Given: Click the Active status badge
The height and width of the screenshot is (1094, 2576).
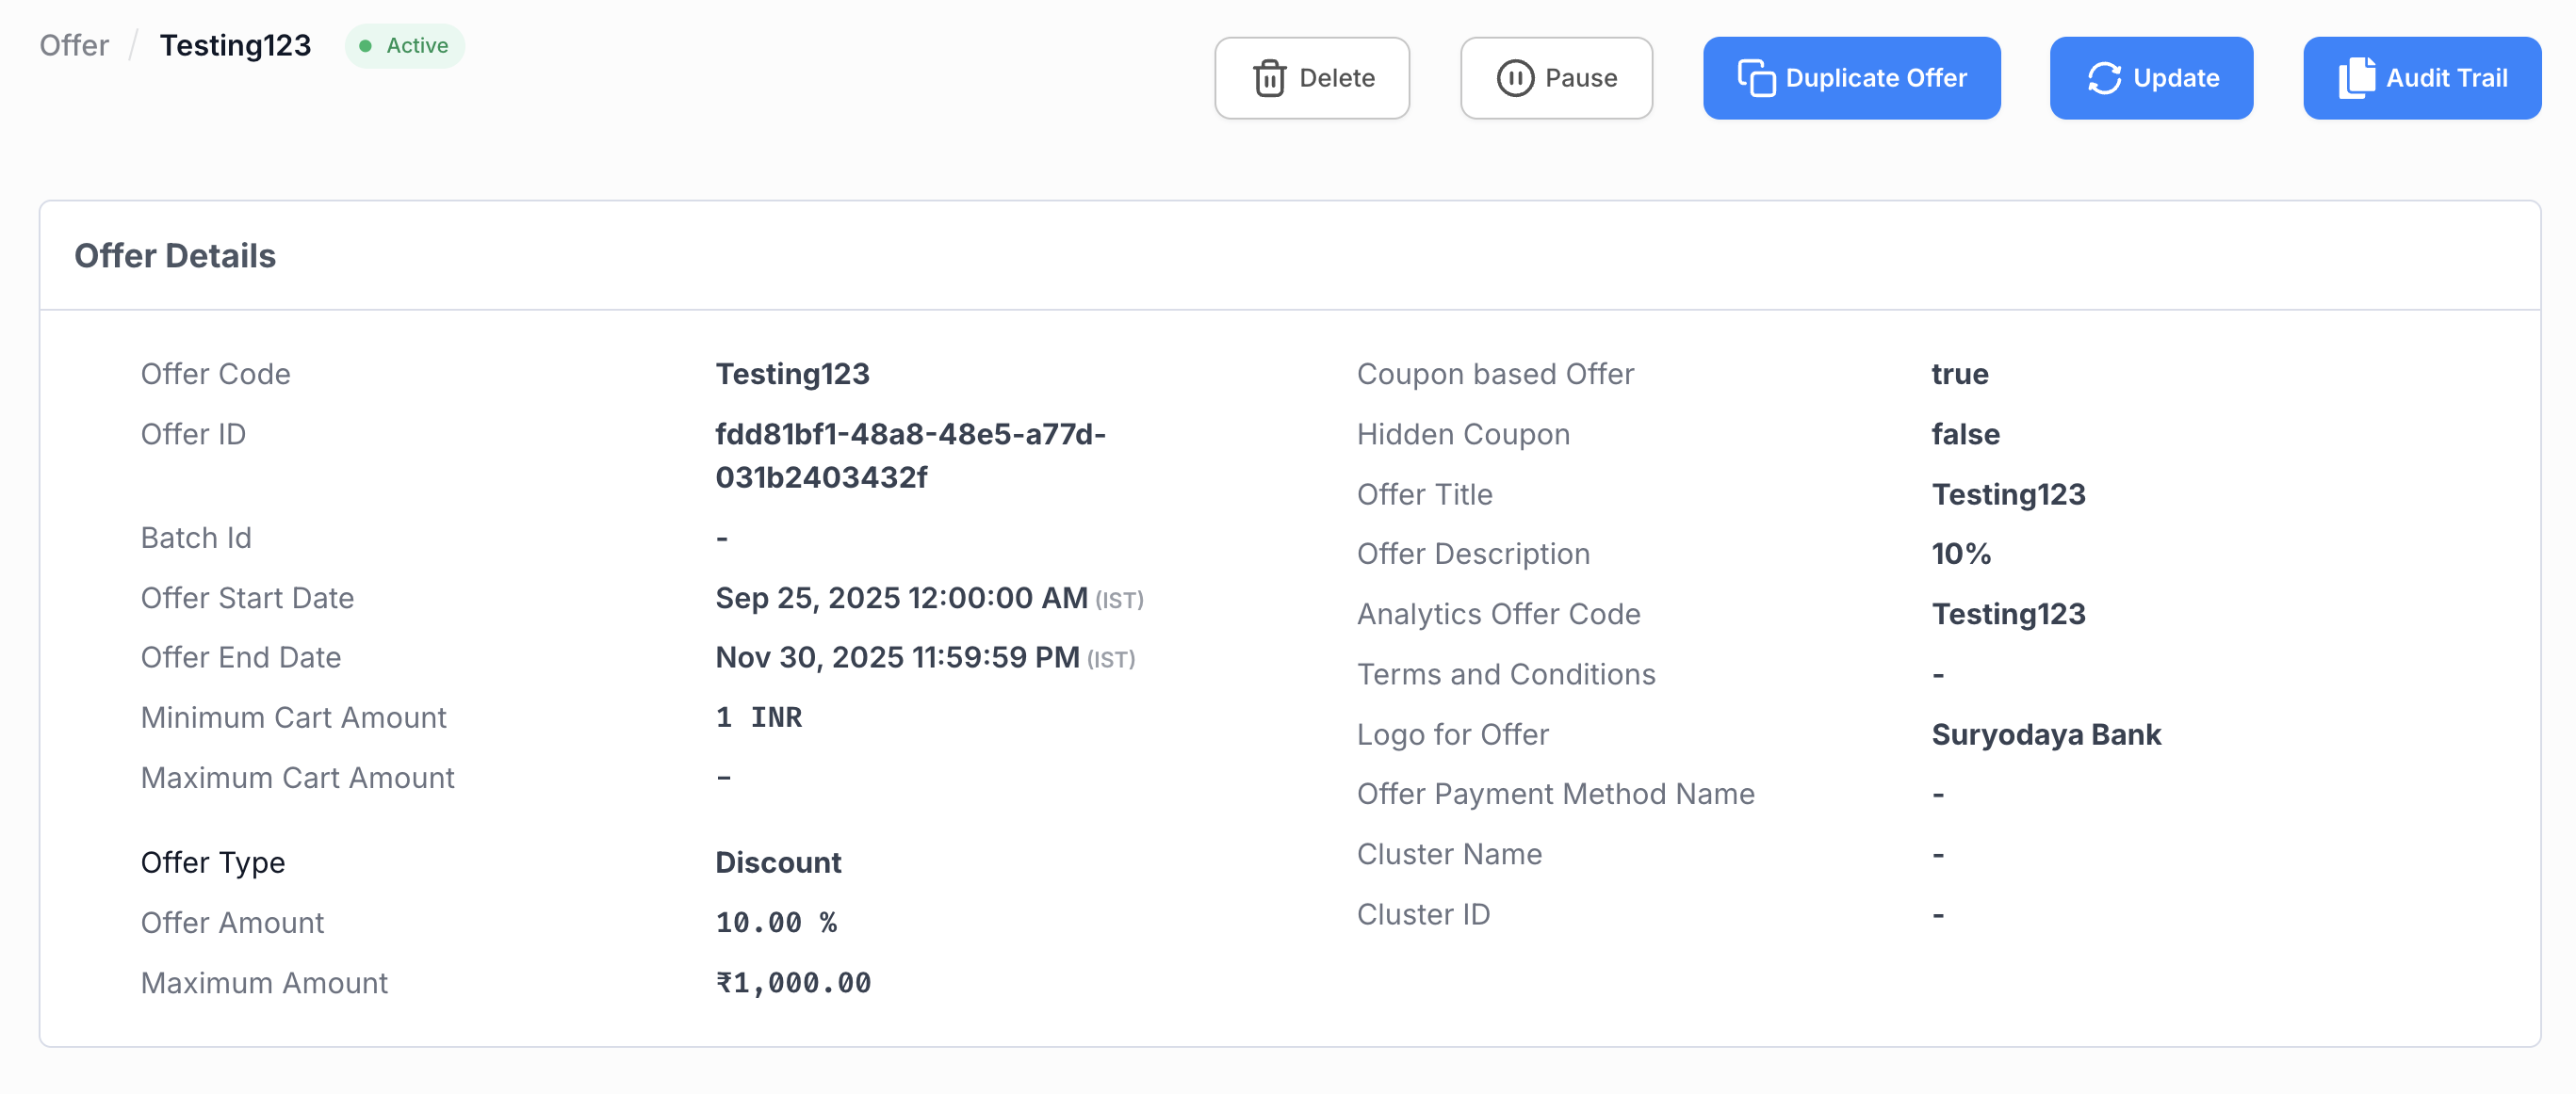Looking at the screenshot, I should pyautogui.click(x=405, y=46).
